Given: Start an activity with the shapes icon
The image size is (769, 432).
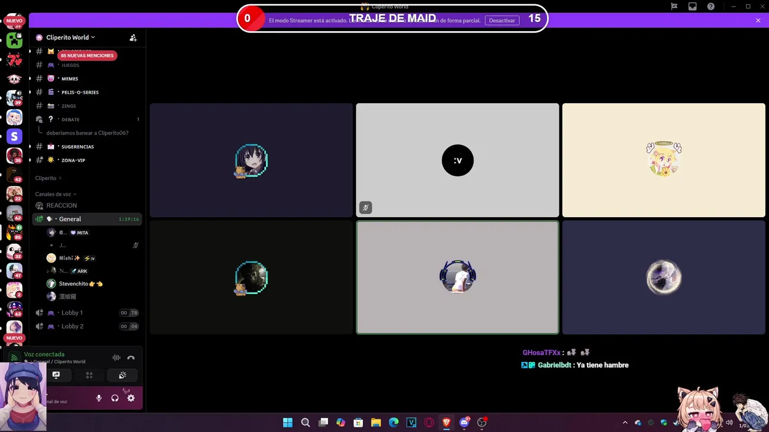Looking at the screenshot, I should click(x=89, y=375).
